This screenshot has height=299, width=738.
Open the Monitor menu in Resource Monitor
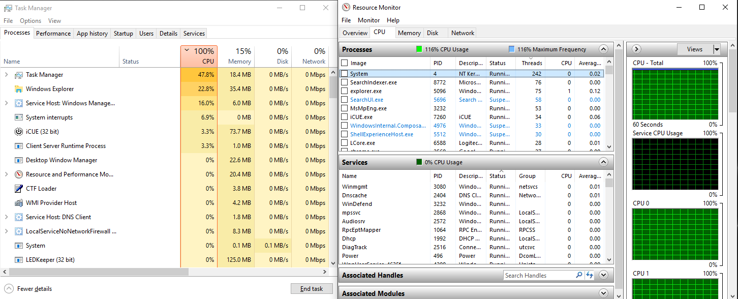[368, 20]
